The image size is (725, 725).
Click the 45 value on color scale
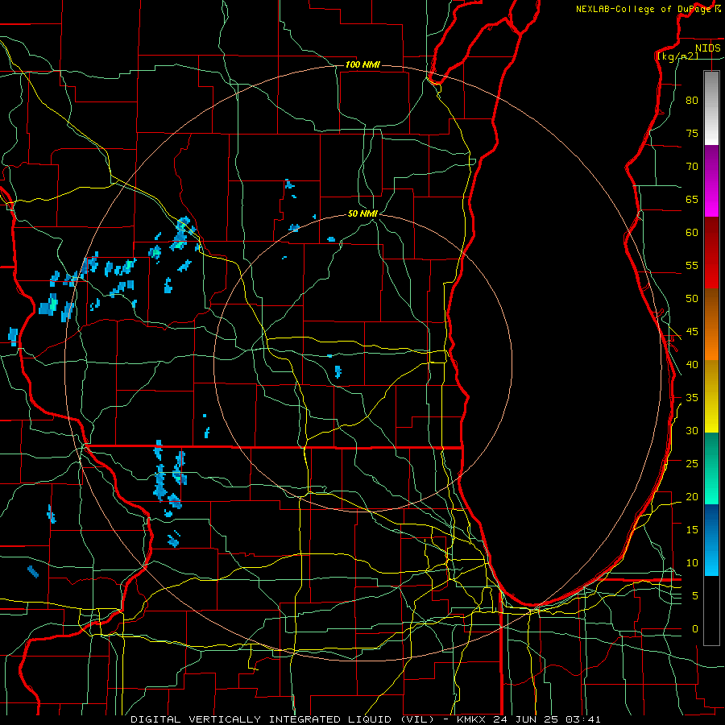(692, 332)
